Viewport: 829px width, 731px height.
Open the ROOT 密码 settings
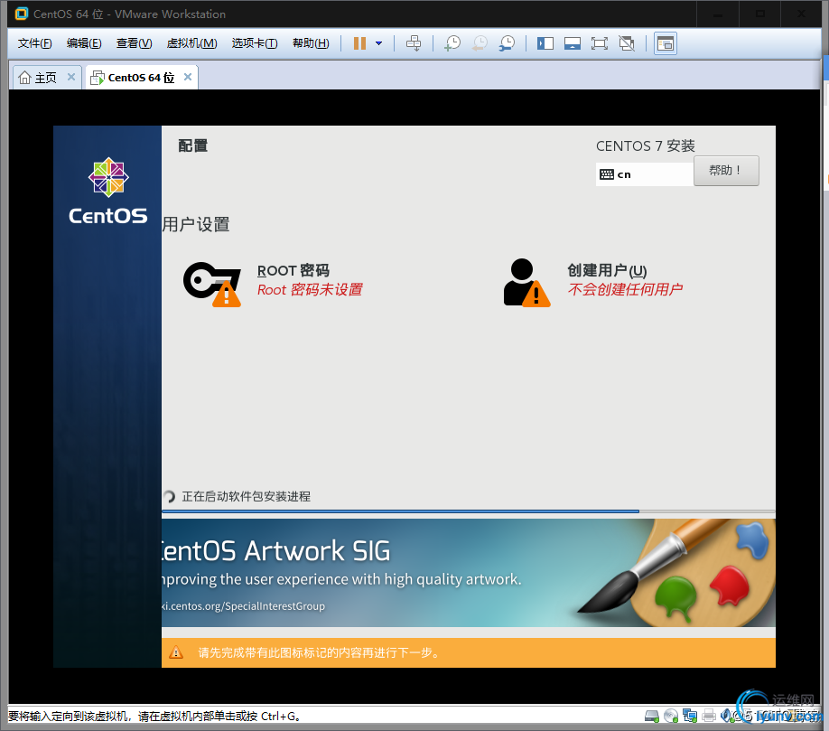pos(293,271)
